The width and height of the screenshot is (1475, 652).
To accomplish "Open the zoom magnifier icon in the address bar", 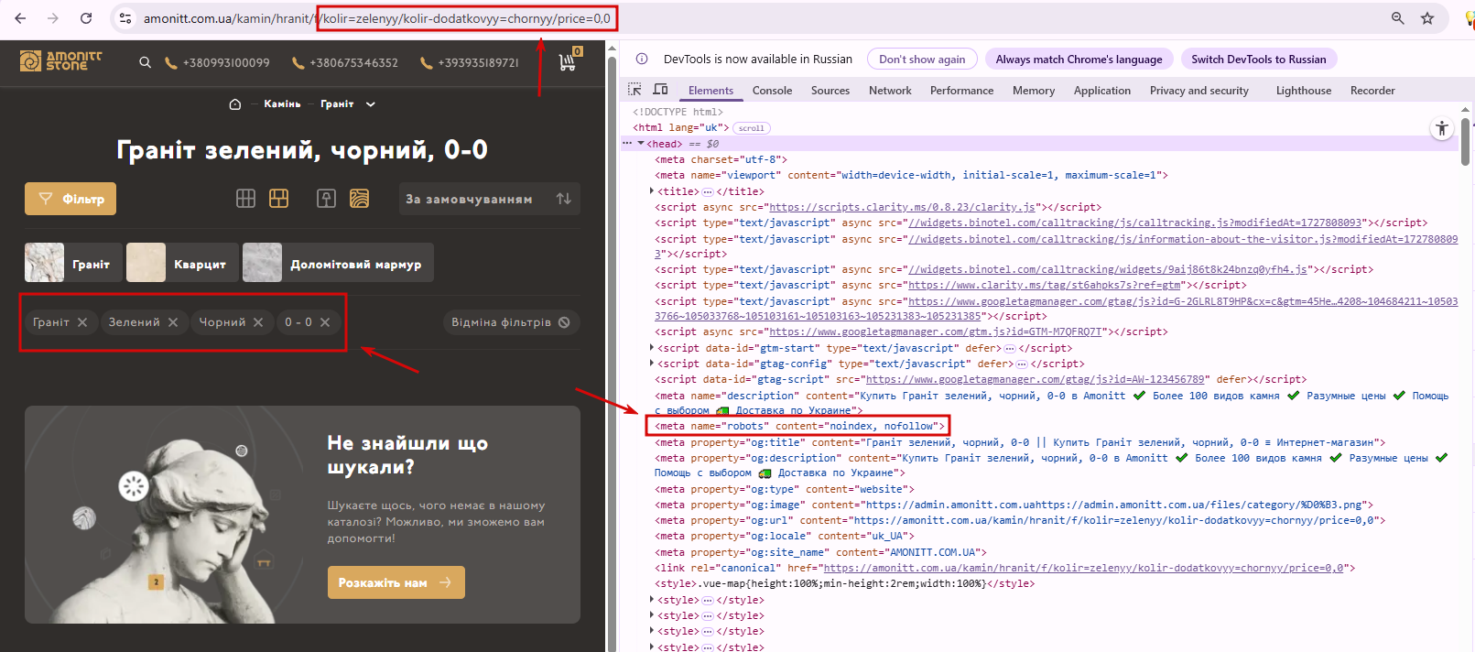I will pyautogui.click(x=1397, y=18).
